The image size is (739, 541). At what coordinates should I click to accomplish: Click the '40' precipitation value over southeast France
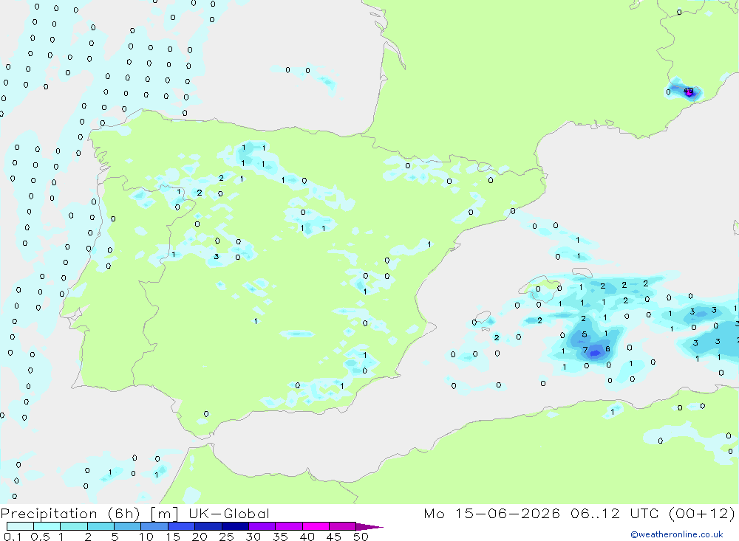pos(689,91)
